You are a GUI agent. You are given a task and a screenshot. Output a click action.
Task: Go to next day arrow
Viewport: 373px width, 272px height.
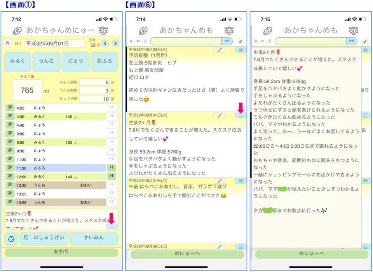(x=115, y=43)
